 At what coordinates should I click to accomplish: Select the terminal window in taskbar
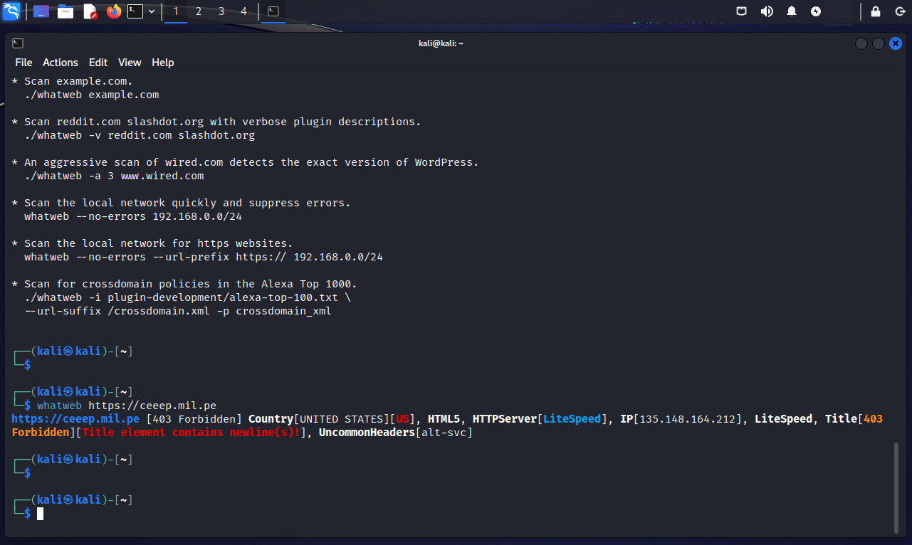(x=273, y=11)
